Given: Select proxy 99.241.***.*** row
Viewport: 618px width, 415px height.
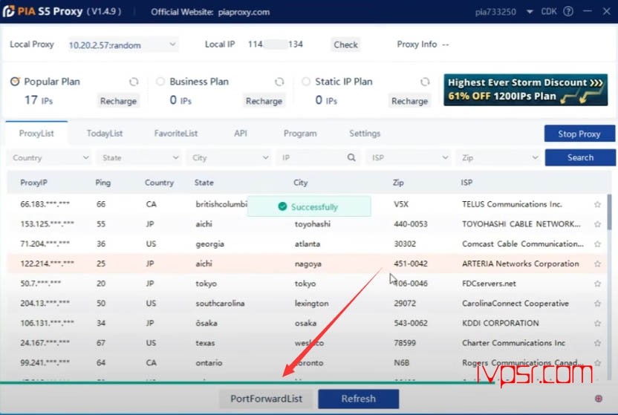Looking at the screenshot, I should pyautogui.click(x=307, y=362).
